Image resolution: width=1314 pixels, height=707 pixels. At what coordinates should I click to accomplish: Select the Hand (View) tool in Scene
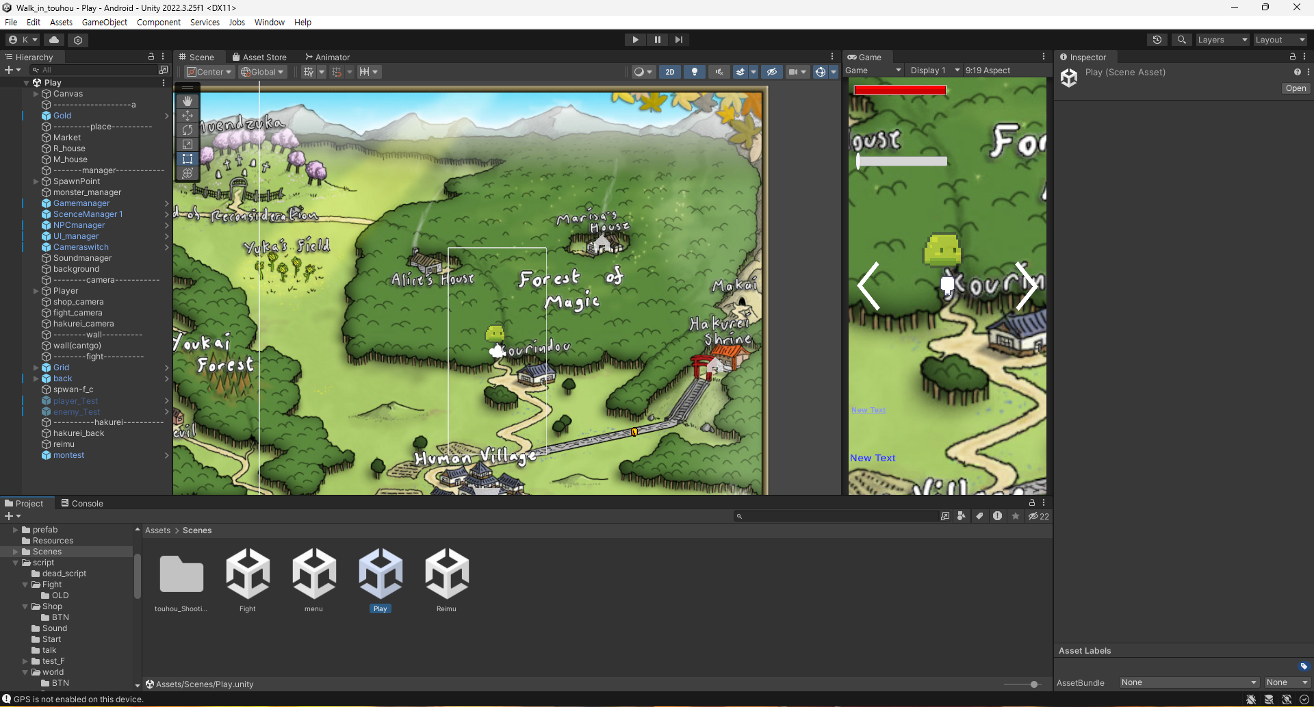tap(188, 101)
